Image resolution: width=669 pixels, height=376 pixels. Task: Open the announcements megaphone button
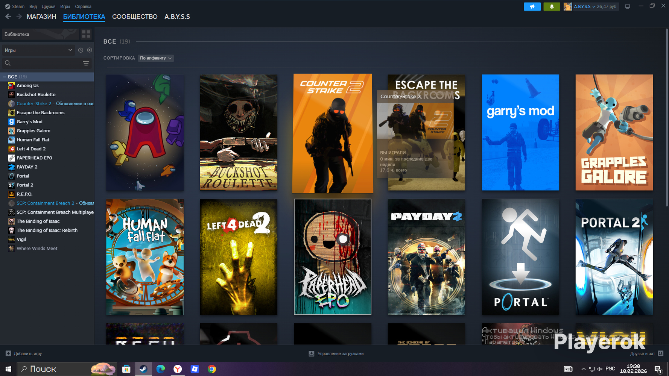[x=532, y=6]
